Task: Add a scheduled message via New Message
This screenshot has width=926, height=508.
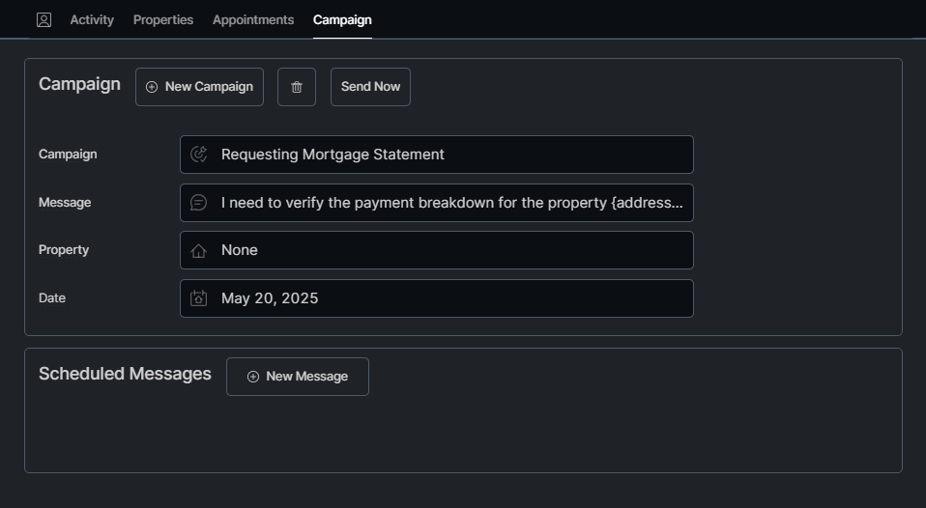Action: (x=298, y=377)
